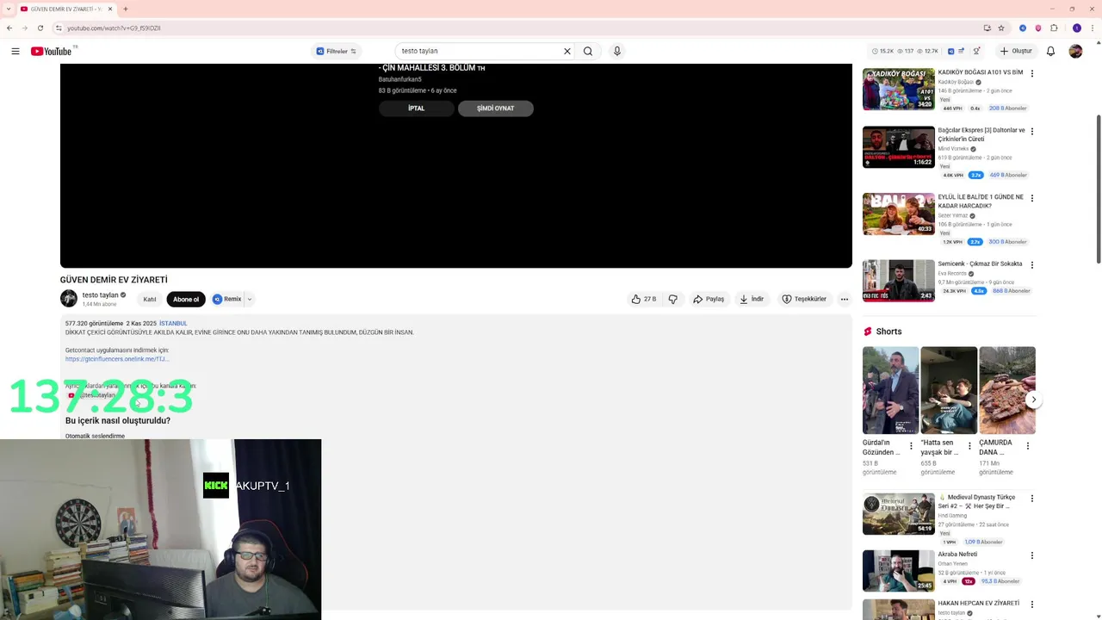Open testo taylan channel avatar
The height and width of the screenshot is (620, 1102).
[x=69, y=299]
